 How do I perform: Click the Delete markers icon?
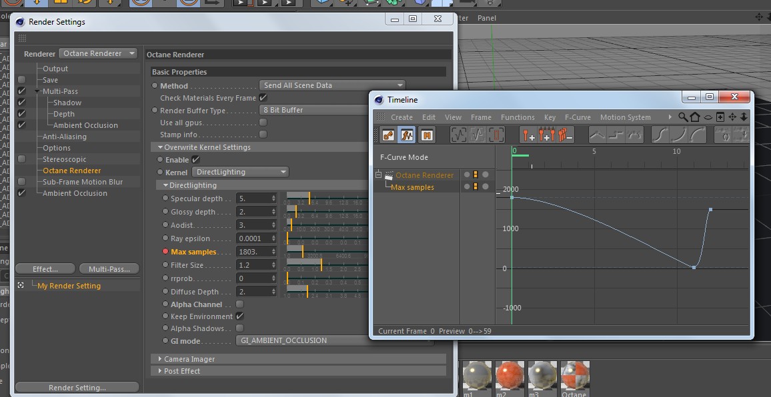[566, 135]
